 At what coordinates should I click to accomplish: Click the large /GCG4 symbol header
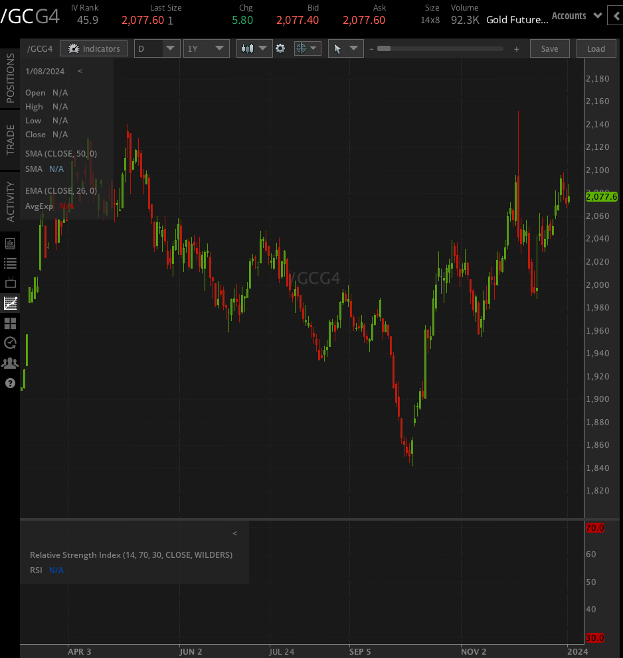[x=30, y=17]
